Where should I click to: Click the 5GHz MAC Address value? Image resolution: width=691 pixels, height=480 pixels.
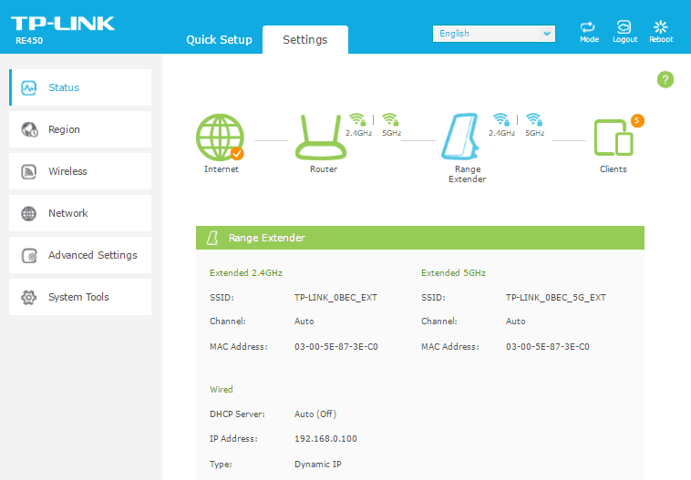[x=547, y=347]
